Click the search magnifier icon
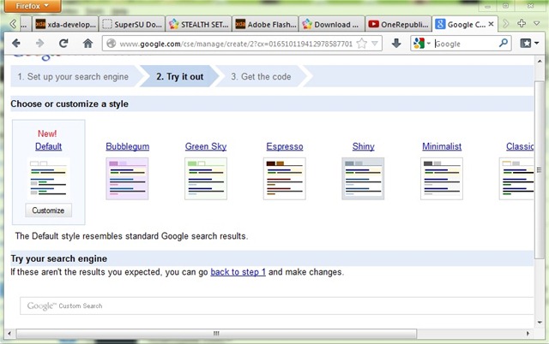 point(504,44)
